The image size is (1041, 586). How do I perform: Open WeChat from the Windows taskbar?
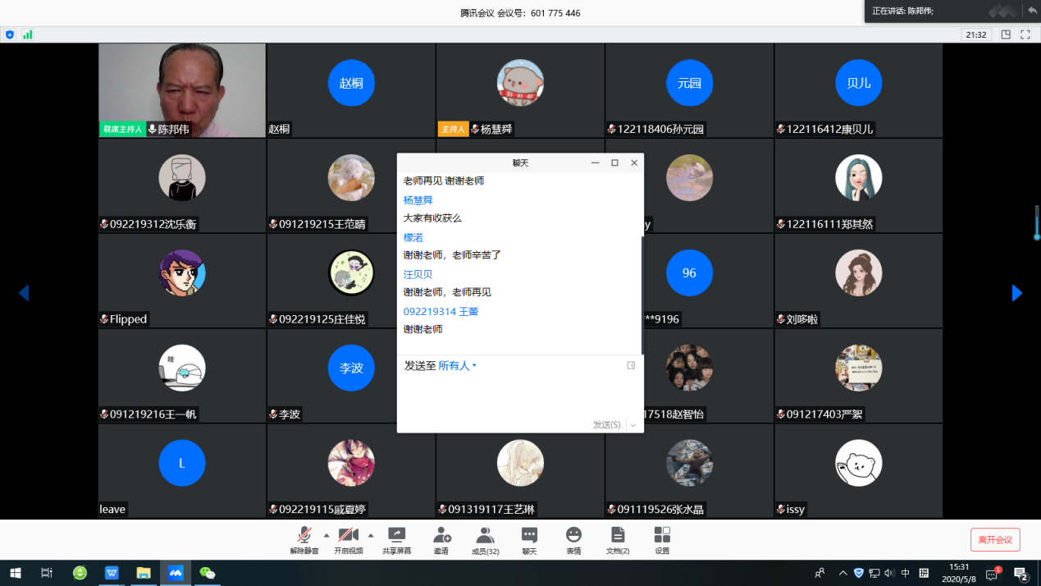[208, 573]
